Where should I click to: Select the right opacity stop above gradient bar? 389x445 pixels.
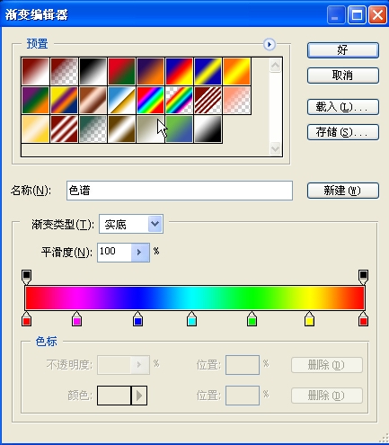[363, 277]
